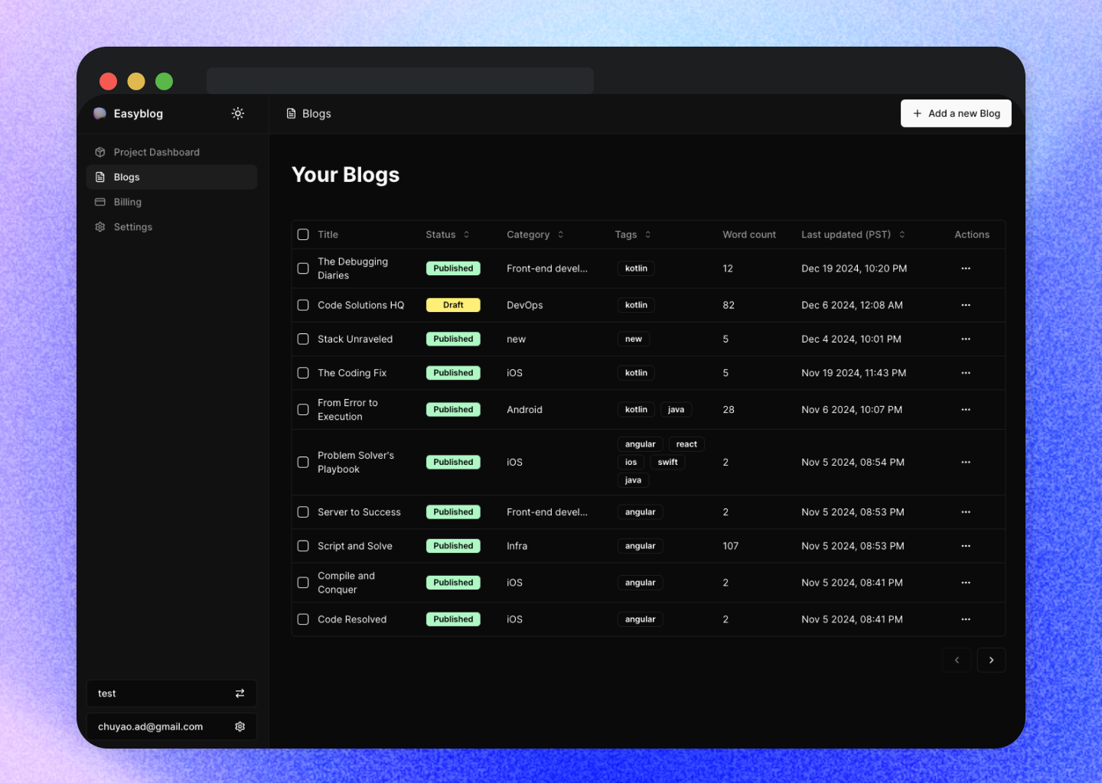Viewport: 1102px width, 783px height.
Task: Click the Draft status badge
Action: [x=453, y=305]
